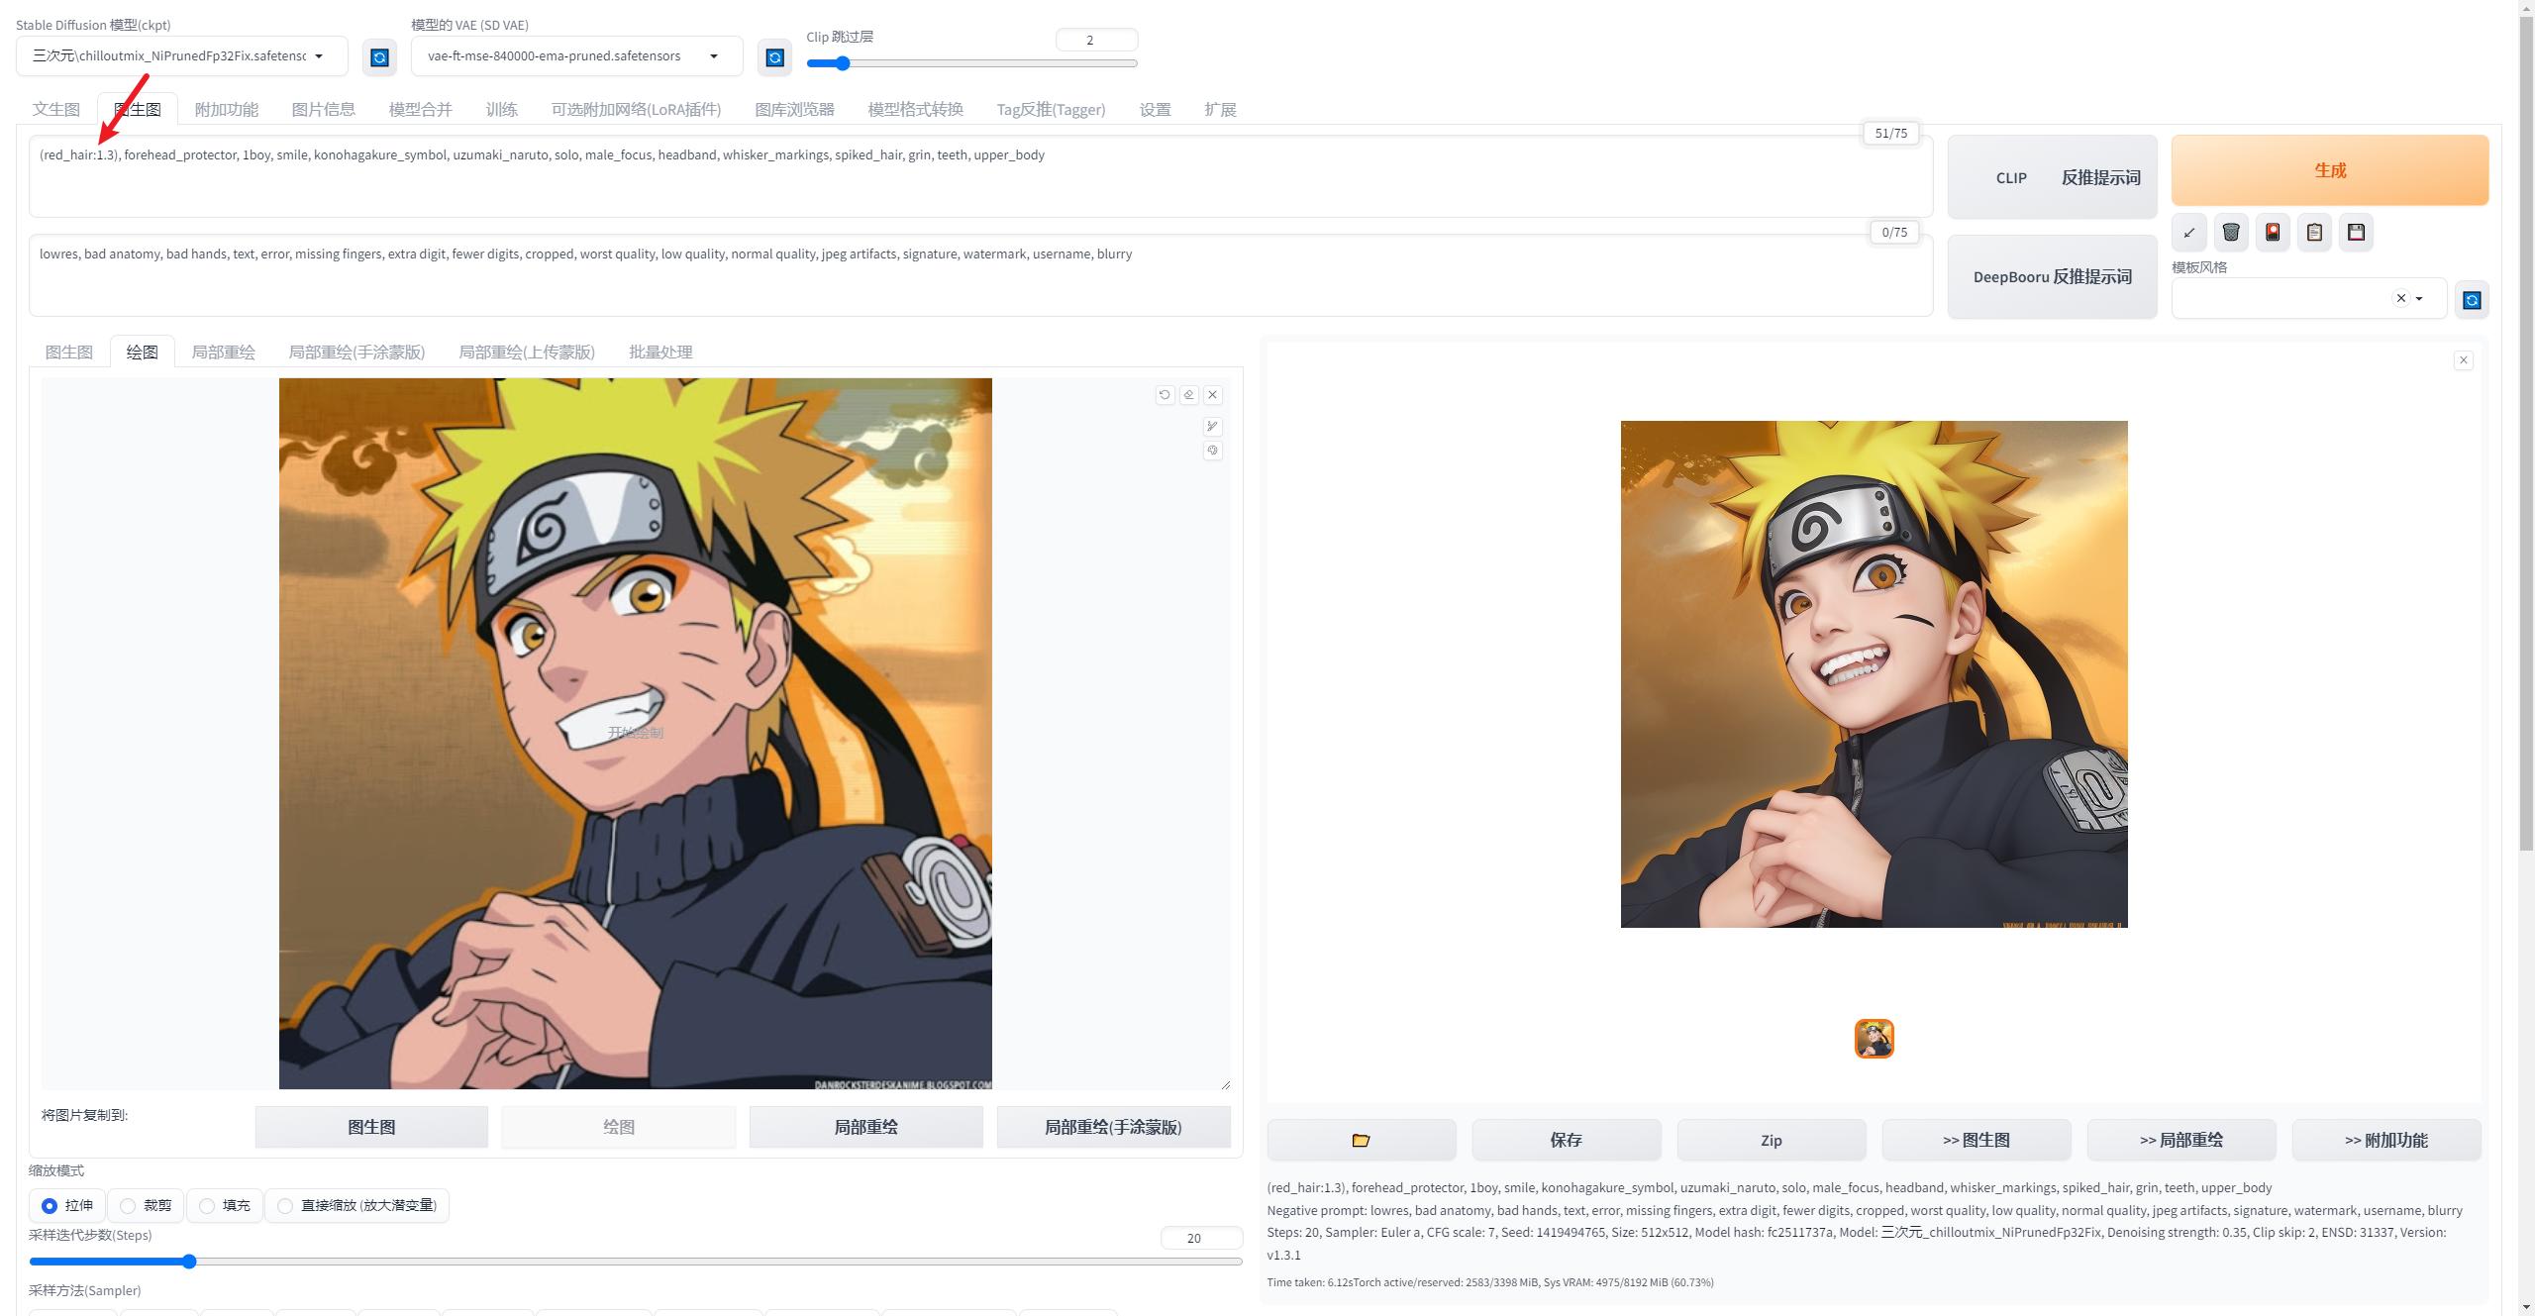The width and height of the screenshot is (2535, 1316).
Task: Open output folder with folder icon
Action: point(1362,1140)
